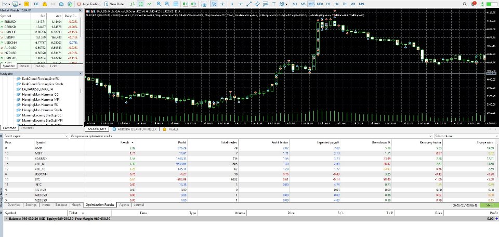Open notifications icon with red badge
The image size is (499, 237).
474,4
